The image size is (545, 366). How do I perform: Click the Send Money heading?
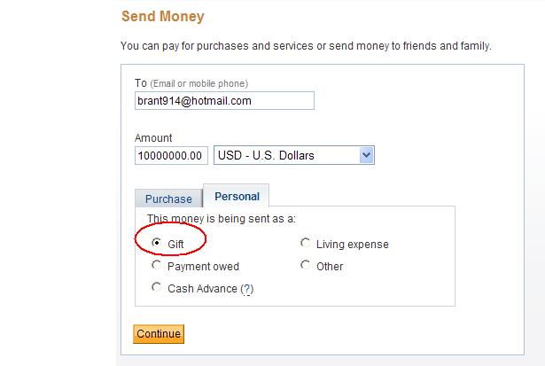click(x=161, y=16)
